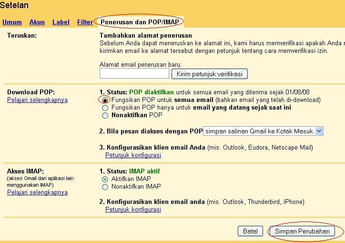345x243 pixels.
Task: Select the Penerusan dan POP/IMAP tab
Action: click(140, 22)
